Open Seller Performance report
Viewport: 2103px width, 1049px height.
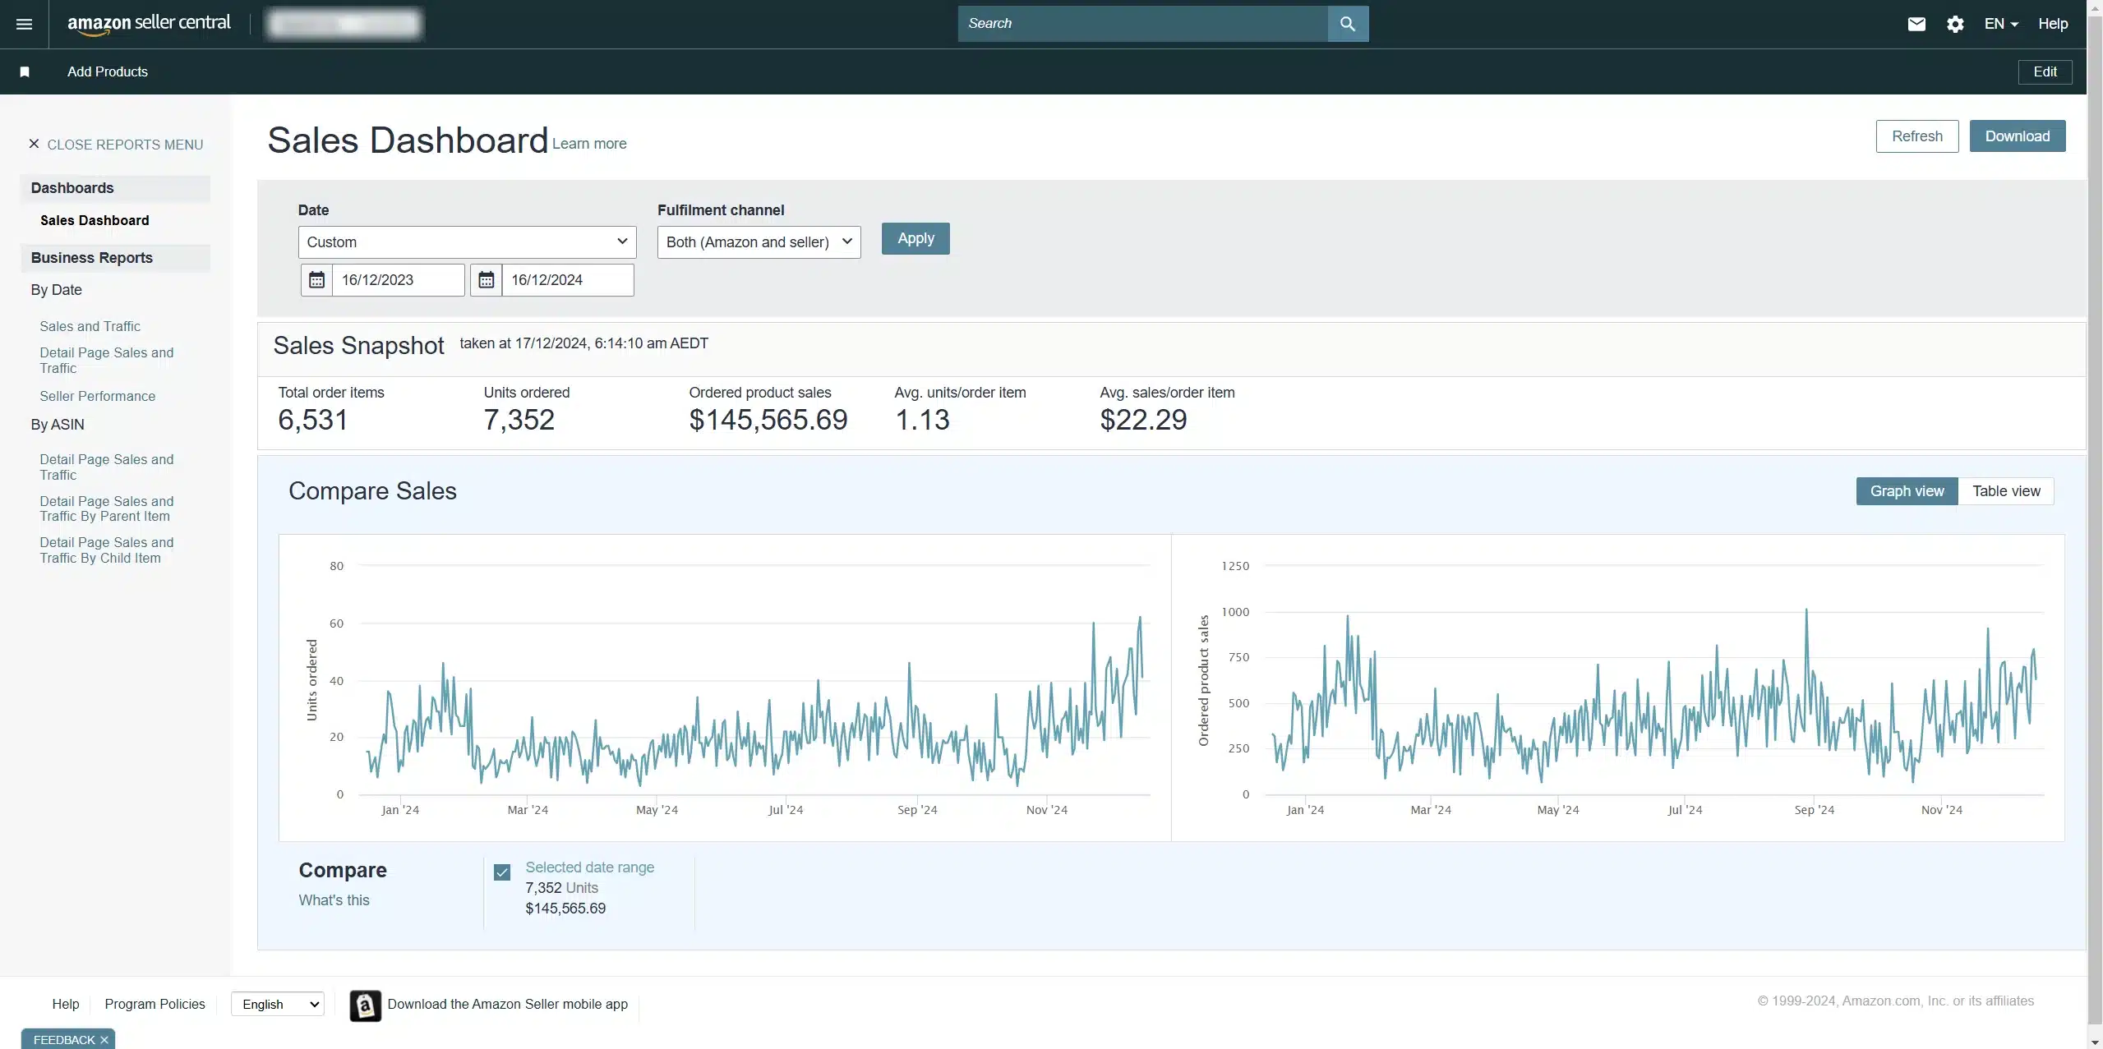point(97,396)
